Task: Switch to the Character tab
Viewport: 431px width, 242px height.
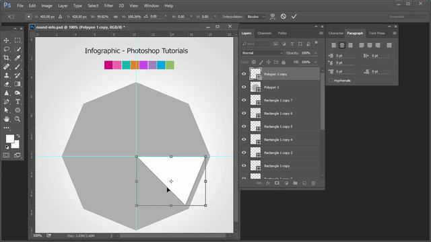Action: (336, 33)
